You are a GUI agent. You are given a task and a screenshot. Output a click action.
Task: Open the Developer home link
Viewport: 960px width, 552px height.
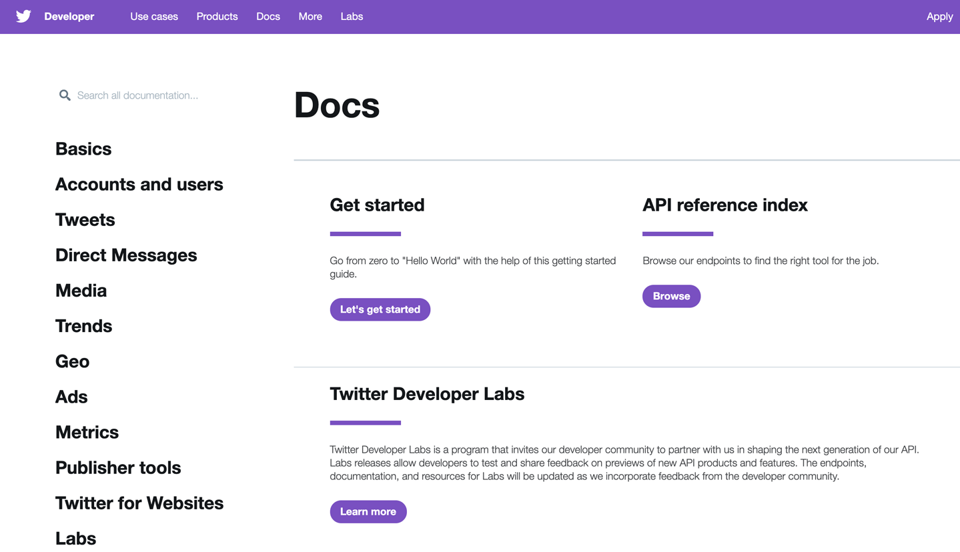point(69,17)
